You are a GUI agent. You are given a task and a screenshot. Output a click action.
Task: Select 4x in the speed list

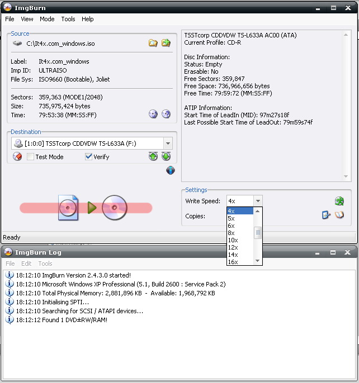[240, 211]
